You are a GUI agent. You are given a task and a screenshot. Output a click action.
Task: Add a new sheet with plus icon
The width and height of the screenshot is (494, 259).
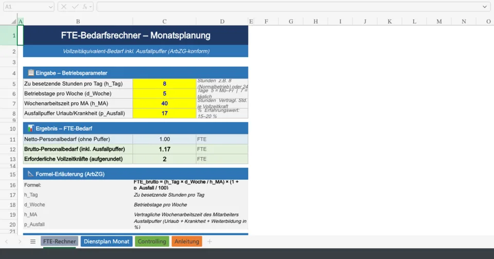[209, 242]
